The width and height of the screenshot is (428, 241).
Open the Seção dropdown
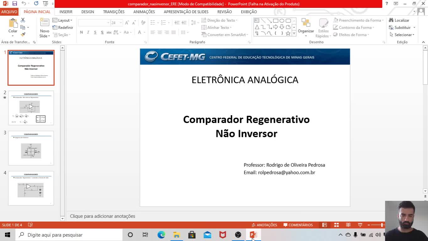(x=62, y=35)
